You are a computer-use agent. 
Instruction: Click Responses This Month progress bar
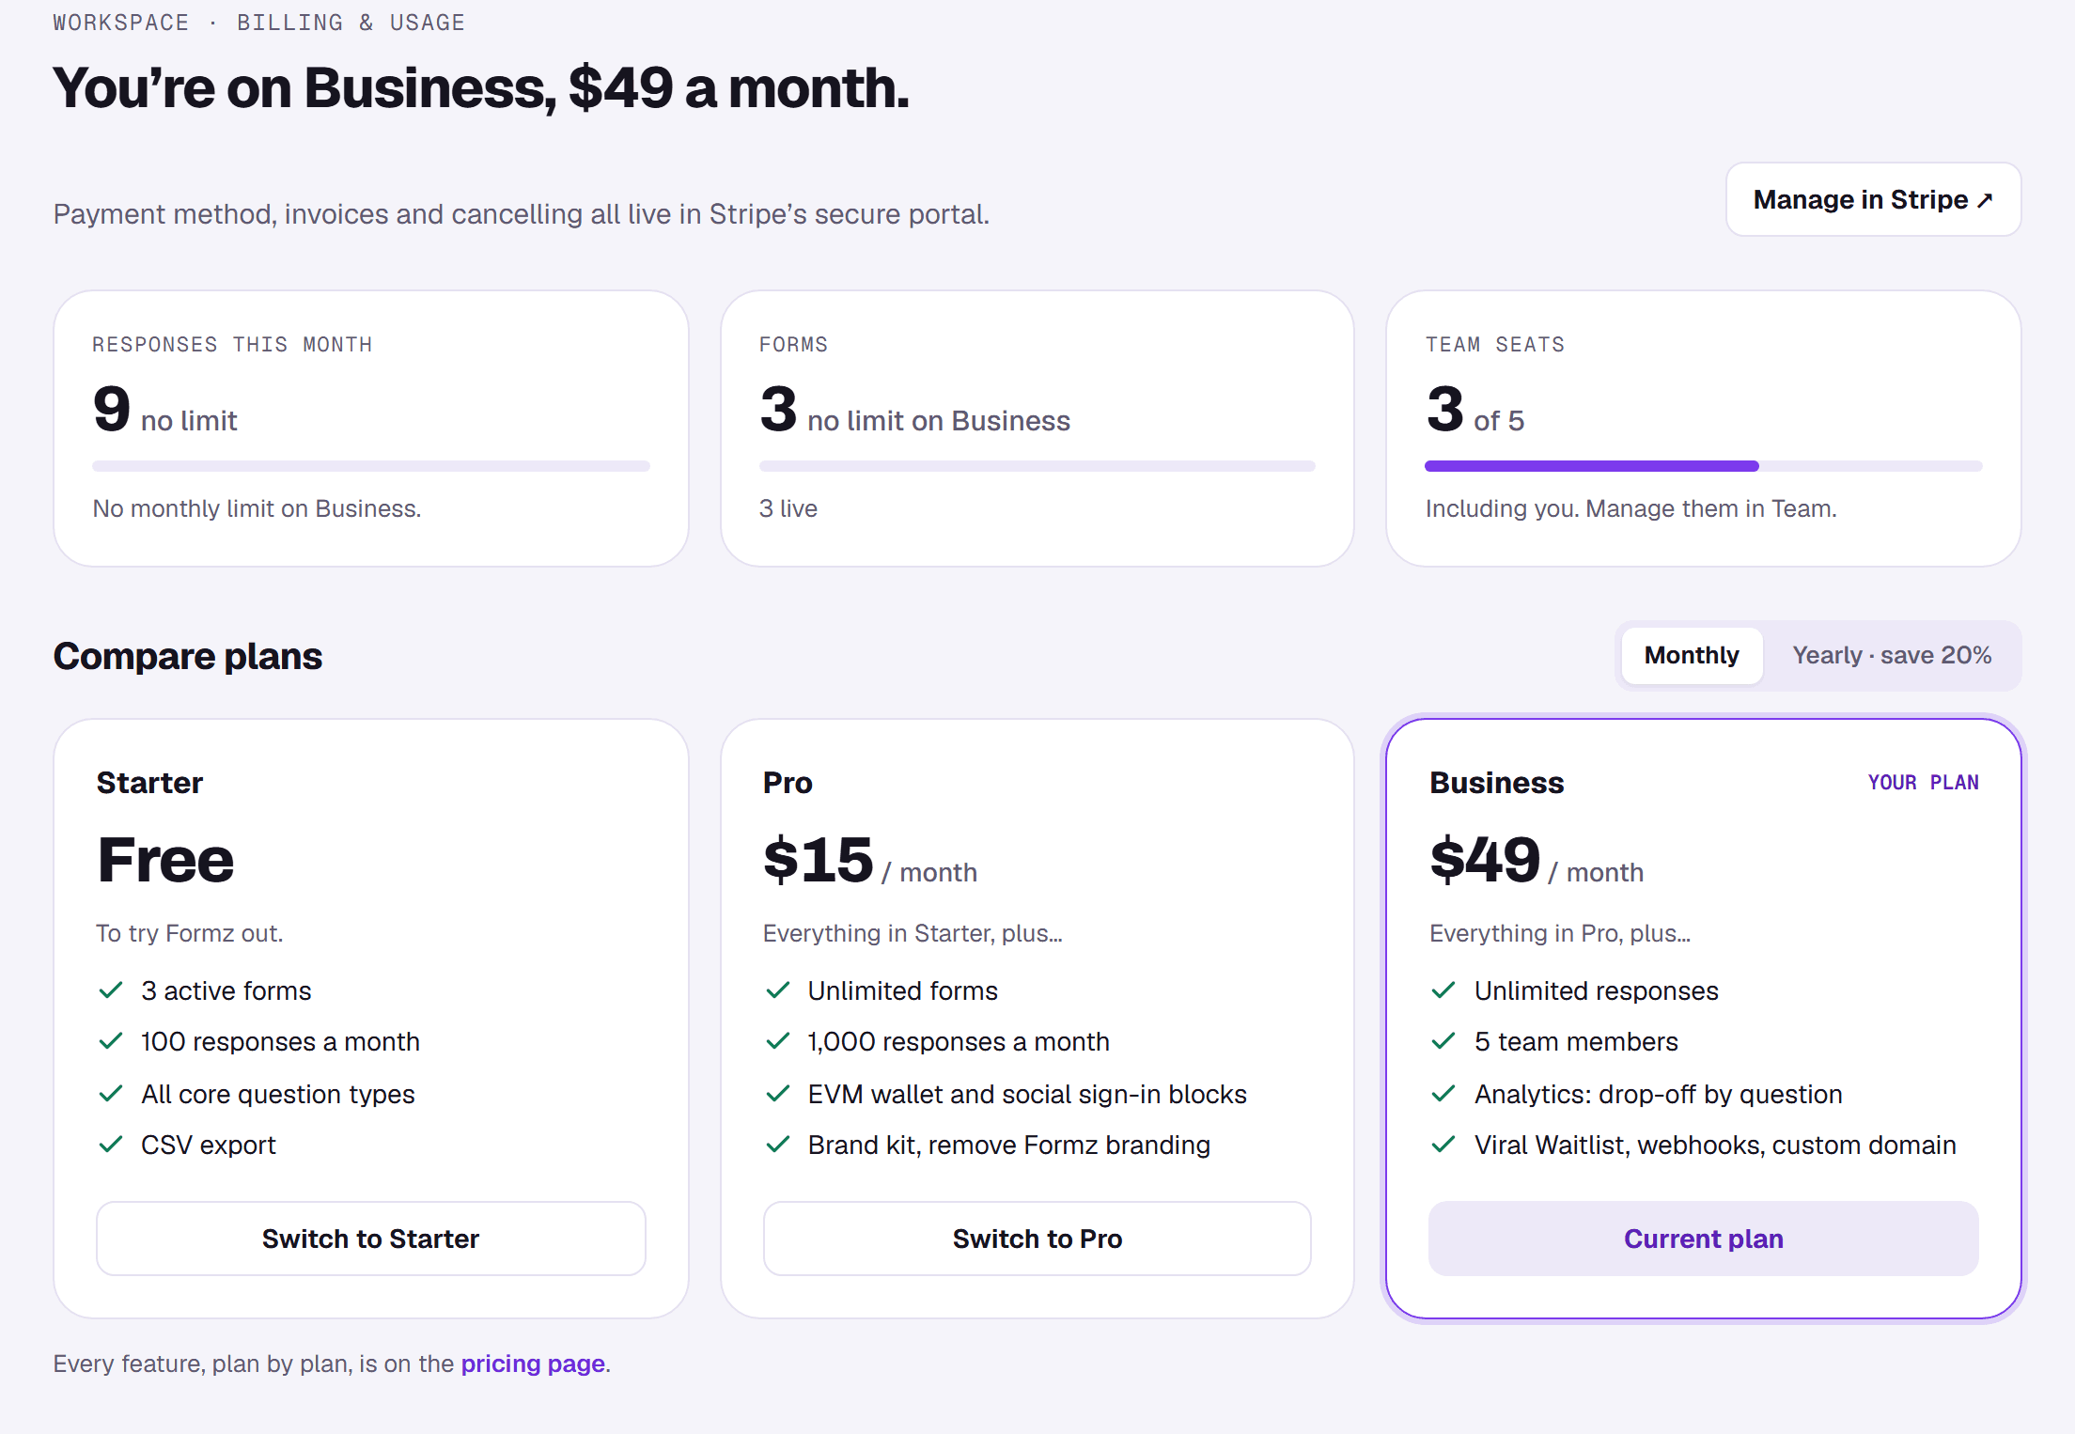[x=370, y=466]
